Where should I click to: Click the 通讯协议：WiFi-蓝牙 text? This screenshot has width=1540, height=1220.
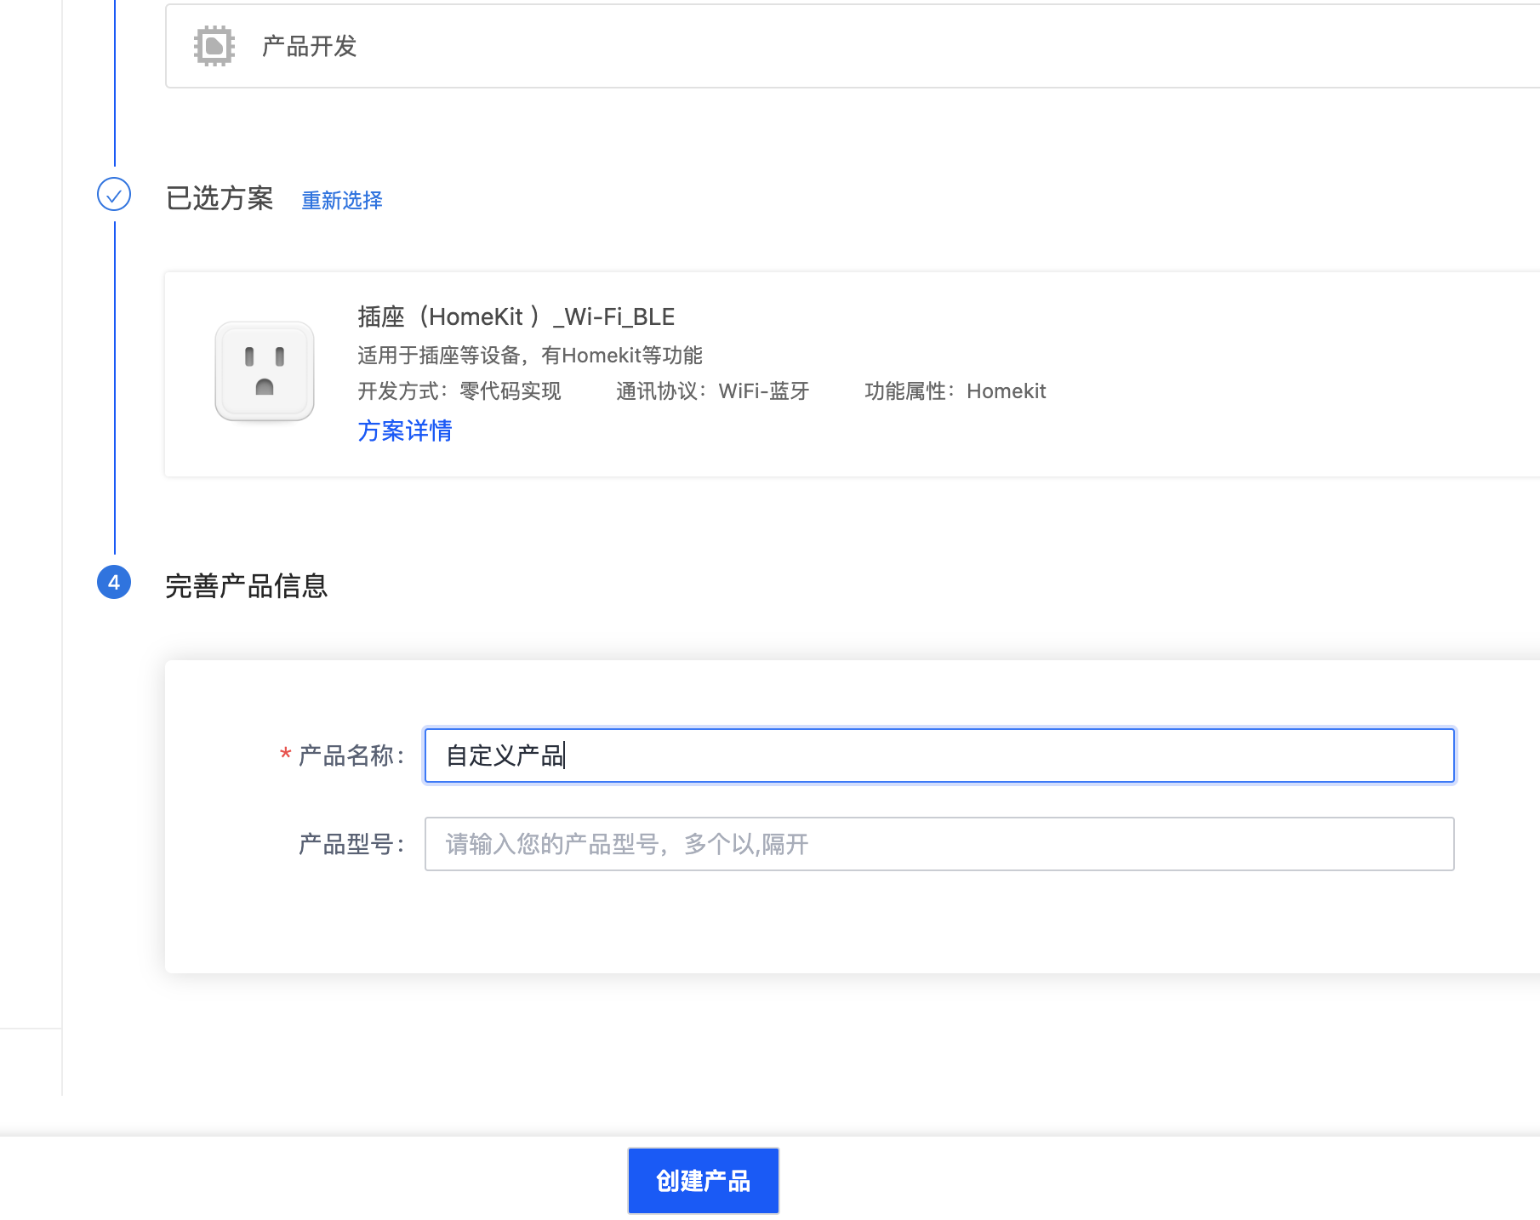click(713, 391)
